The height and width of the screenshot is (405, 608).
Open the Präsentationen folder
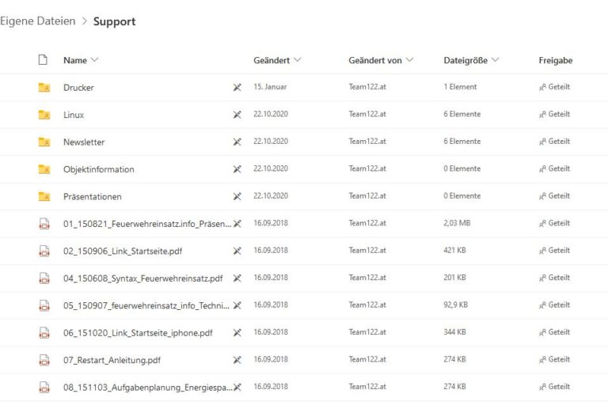[x=93, y=196]
